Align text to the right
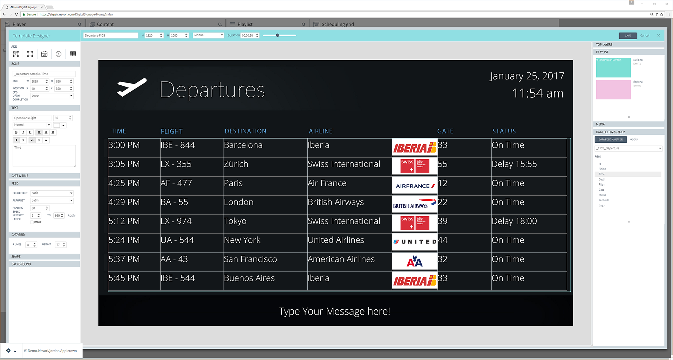The image size is (673, 360). 53,133
